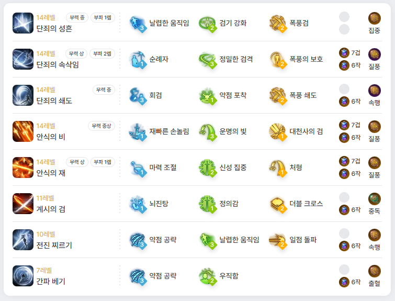Select the 6작 gem icon for 간파 베기
The height and width of the screenshot is (301, 395).
(344, 282)
